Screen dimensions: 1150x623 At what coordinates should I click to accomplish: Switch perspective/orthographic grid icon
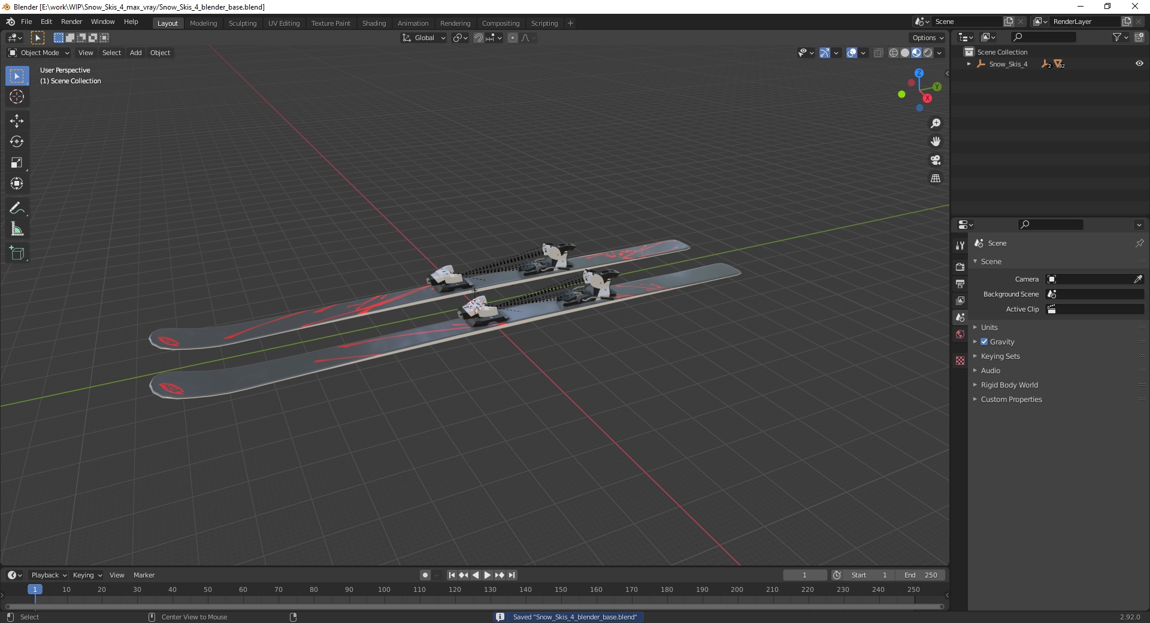(x=936, y=179)
